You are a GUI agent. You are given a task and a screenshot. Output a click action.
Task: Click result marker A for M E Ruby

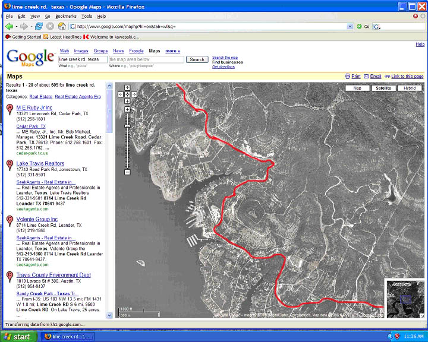click(10, 109)
